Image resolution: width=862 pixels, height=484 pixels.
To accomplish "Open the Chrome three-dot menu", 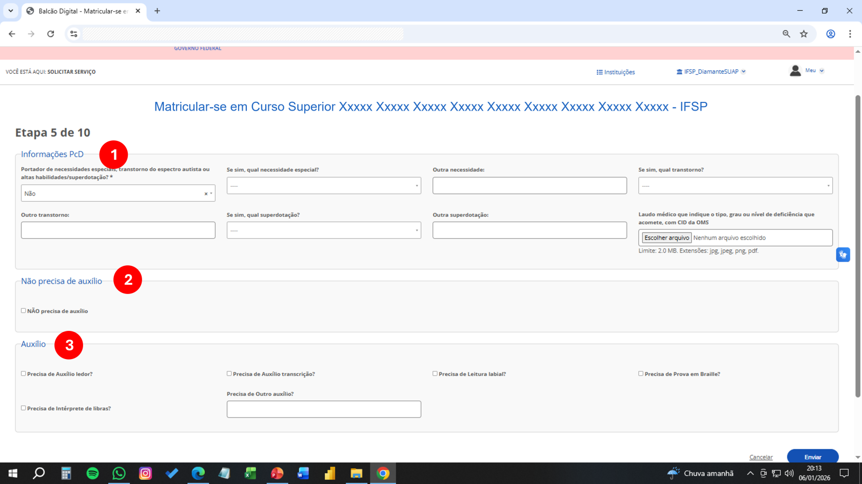I will point(850,34).
